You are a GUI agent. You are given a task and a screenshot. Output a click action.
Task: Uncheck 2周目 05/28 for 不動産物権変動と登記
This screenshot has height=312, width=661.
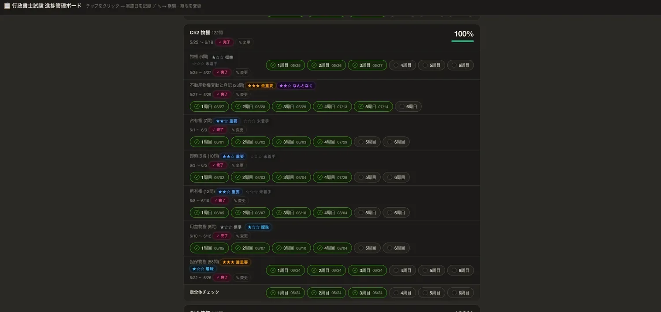(x=250, y=106)
